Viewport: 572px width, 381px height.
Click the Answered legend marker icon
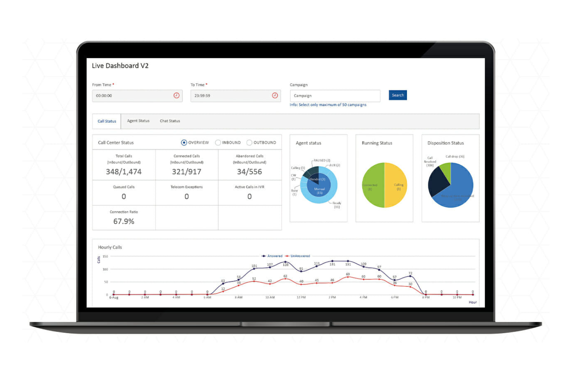click(x=264, y=256)
